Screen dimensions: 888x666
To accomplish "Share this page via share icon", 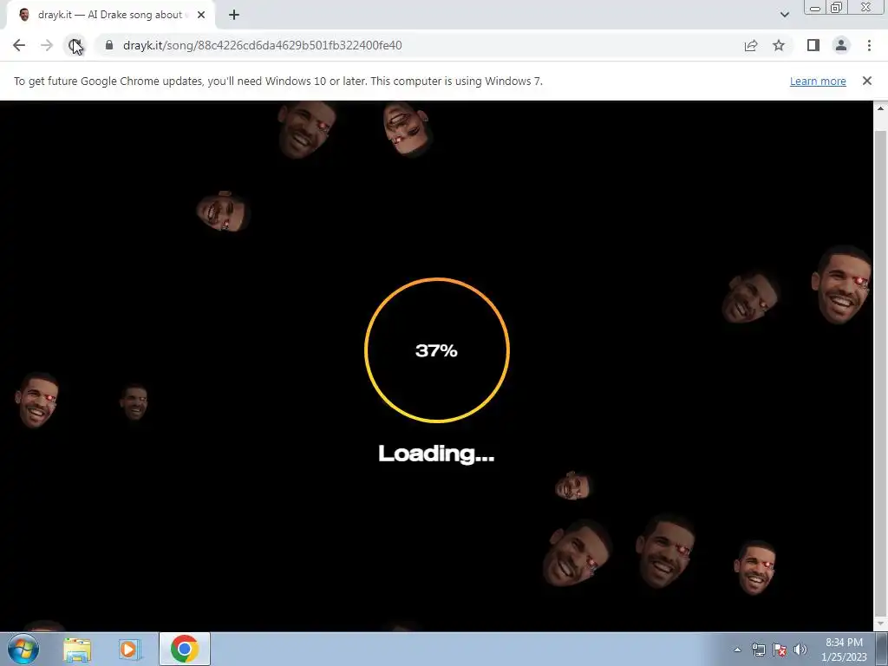I will 751,45.
